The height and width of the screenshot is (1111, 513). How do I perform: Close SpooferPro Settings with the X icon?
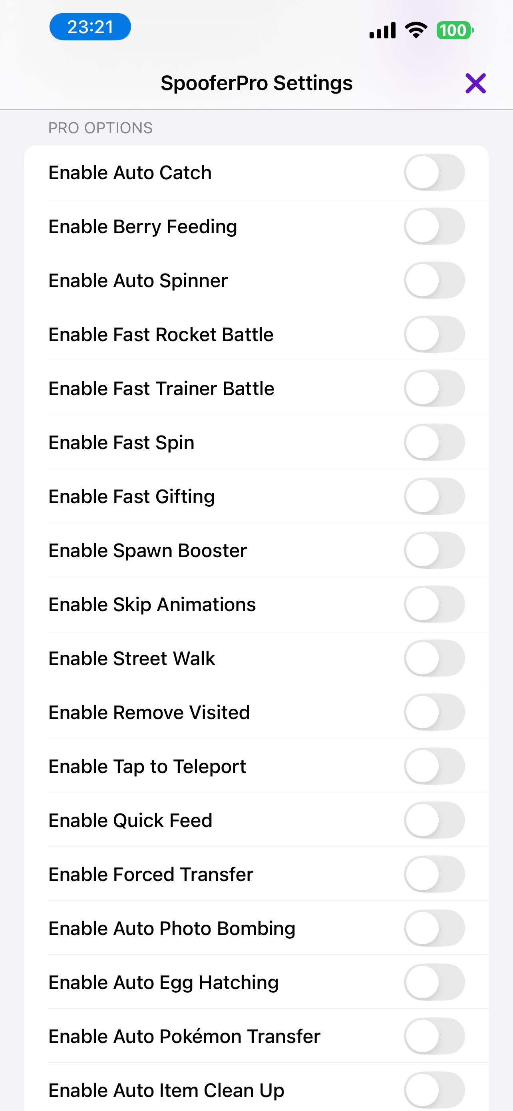tap(475, 83)
